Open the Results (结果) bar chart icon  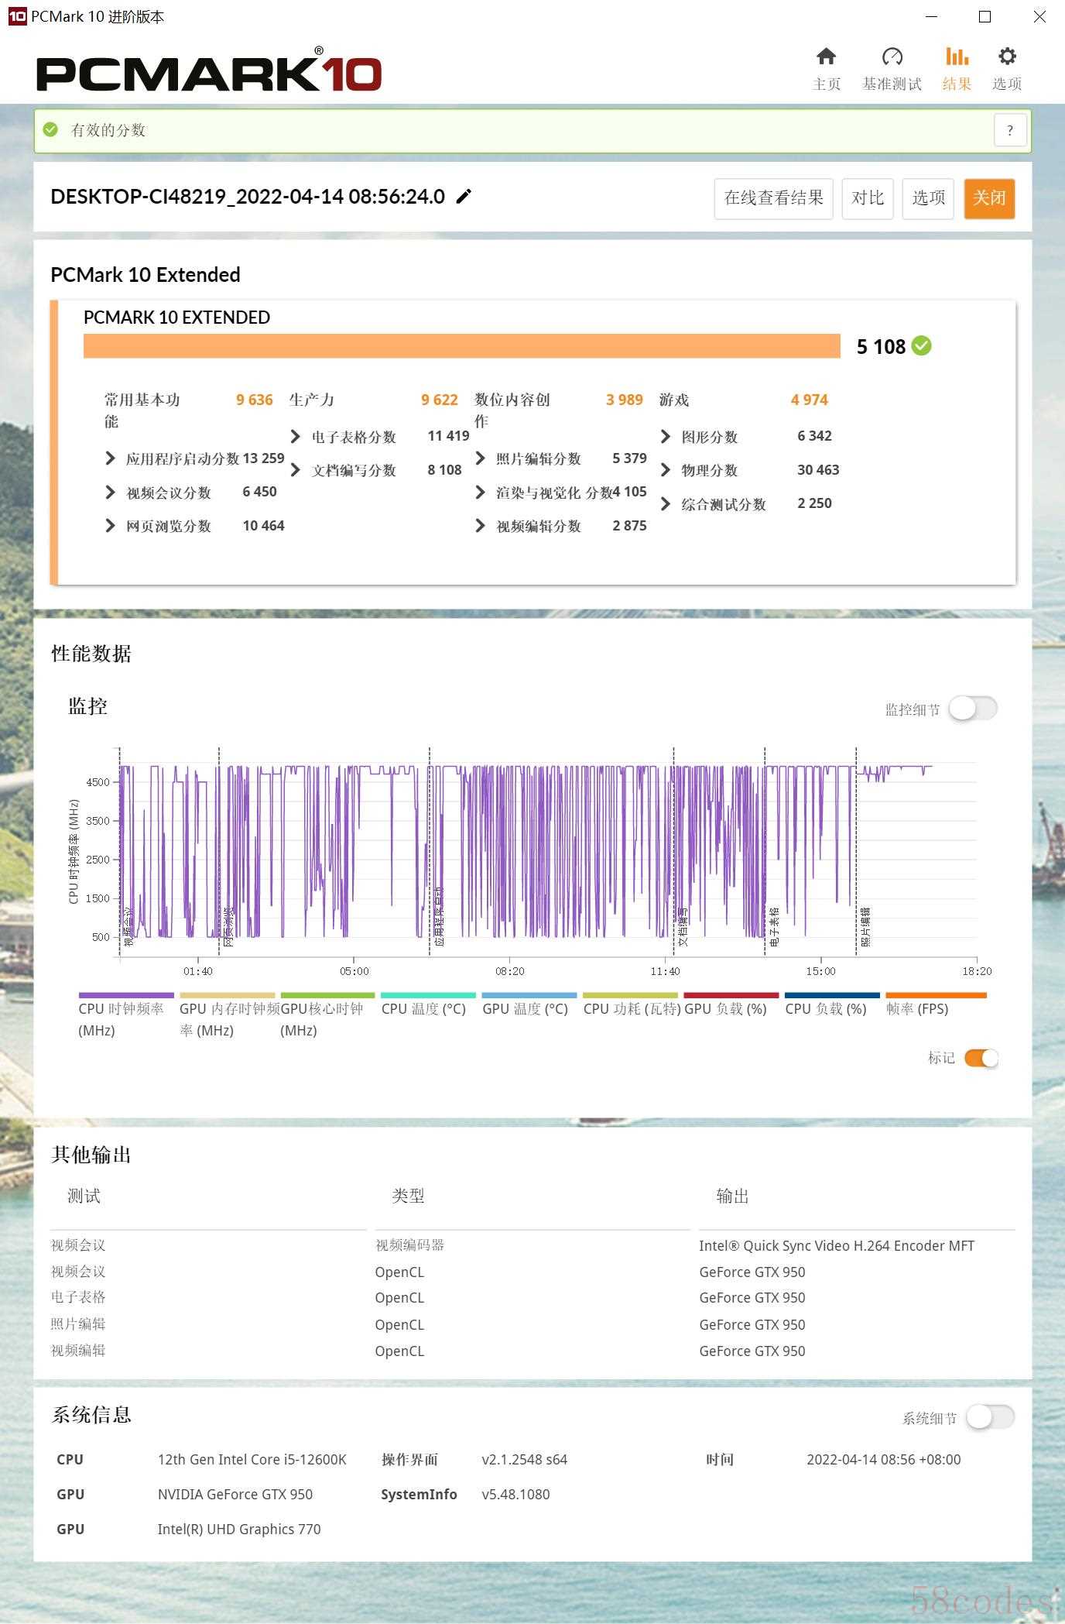pyautogui.click(x=957, y=57)
